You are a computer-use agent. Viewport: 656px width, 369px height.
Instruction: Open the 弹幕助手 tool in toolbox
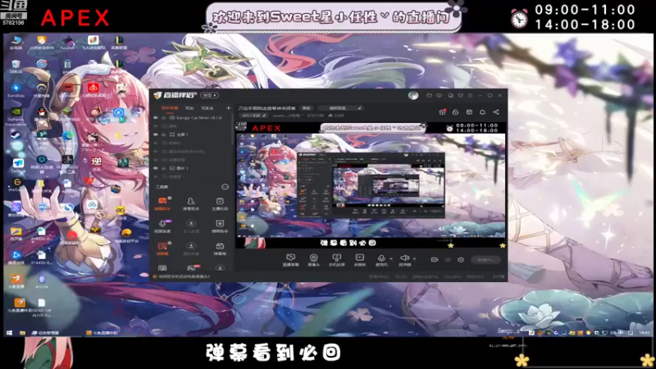(162, 203)
